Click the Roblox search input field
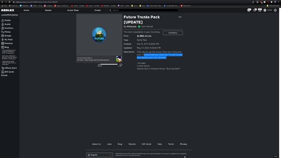The image size is (281, 158). click(144, 10)
